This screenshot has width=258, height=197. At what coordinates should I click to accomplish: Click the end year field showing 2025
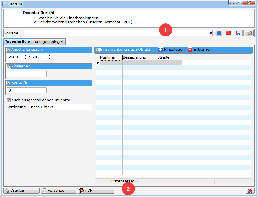[x=39, y=57]
